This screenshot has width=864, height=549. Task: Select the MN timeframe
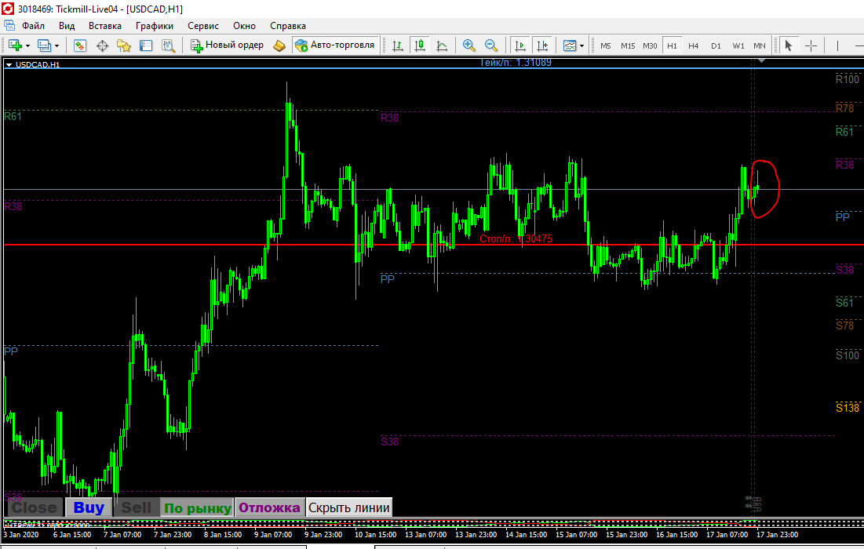pos(760,45)
